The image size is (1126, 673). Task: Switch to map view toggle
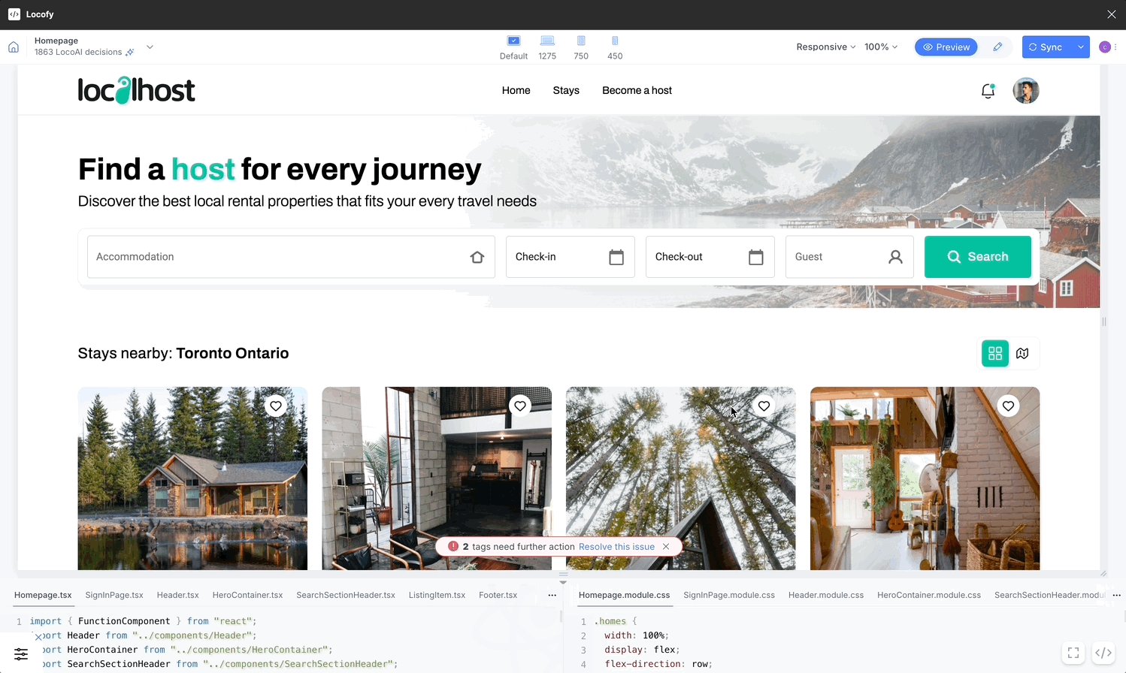tap(1022, 353)
